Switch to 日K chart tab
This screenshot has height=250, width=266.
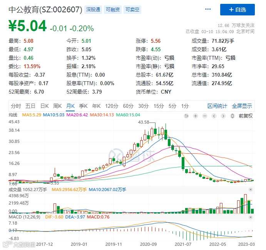point(44,106)
